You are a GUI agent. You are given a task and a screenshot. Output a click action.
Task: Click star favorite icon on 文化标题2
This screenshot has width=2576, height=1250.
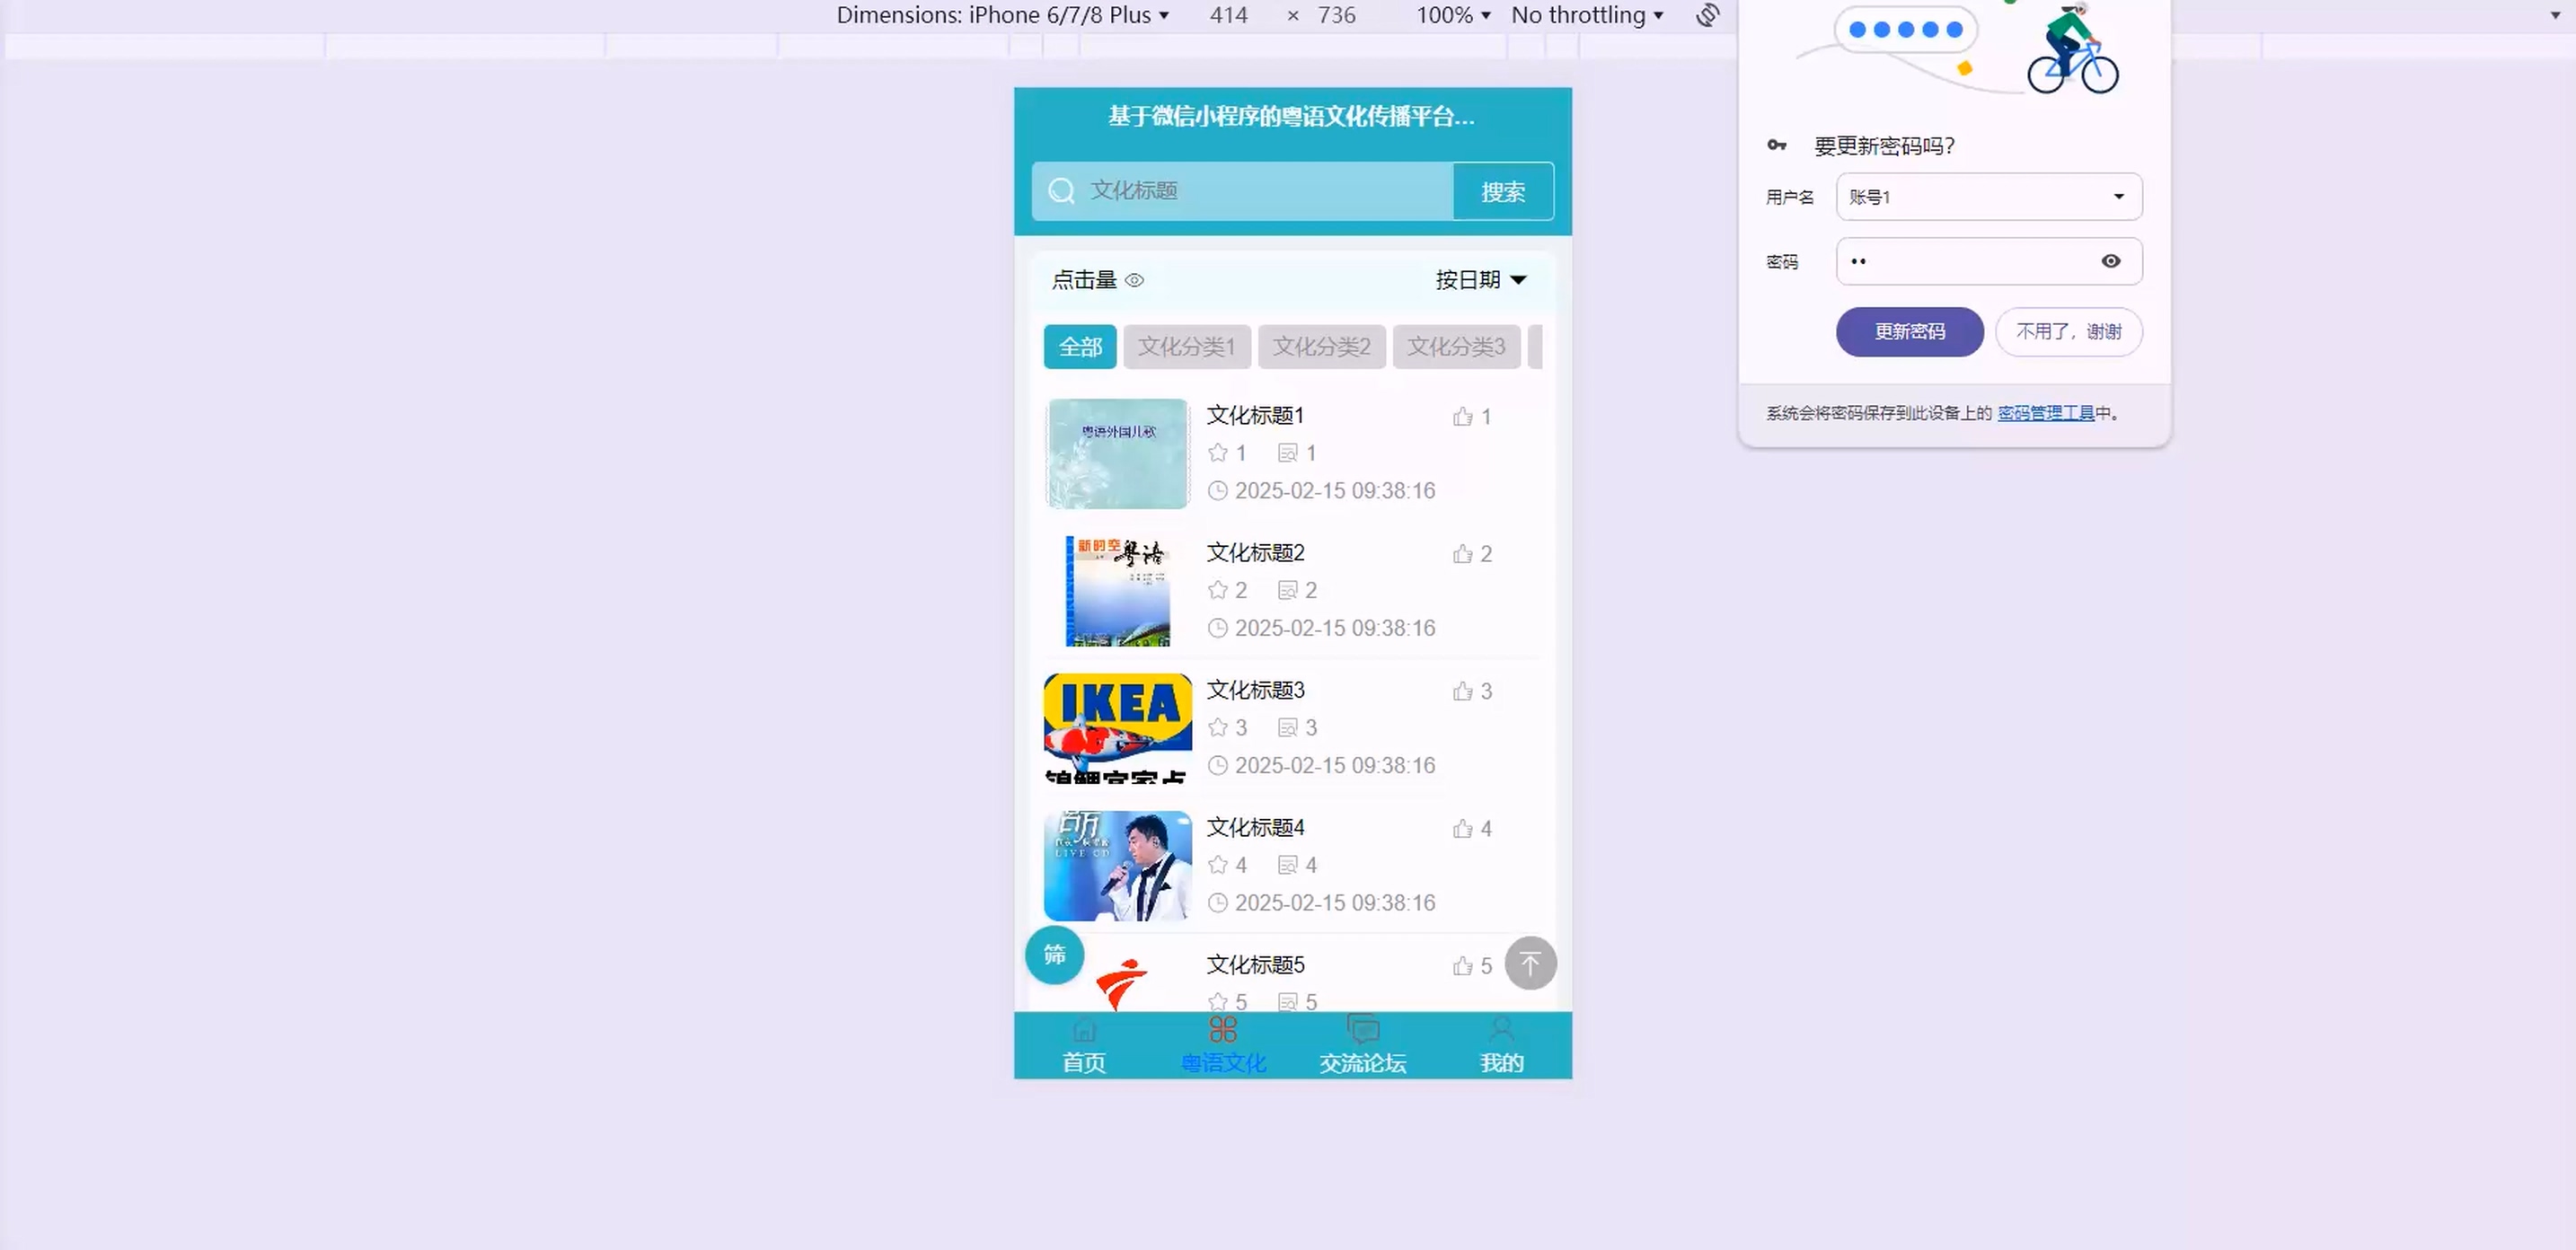[x=1217, y=590]
